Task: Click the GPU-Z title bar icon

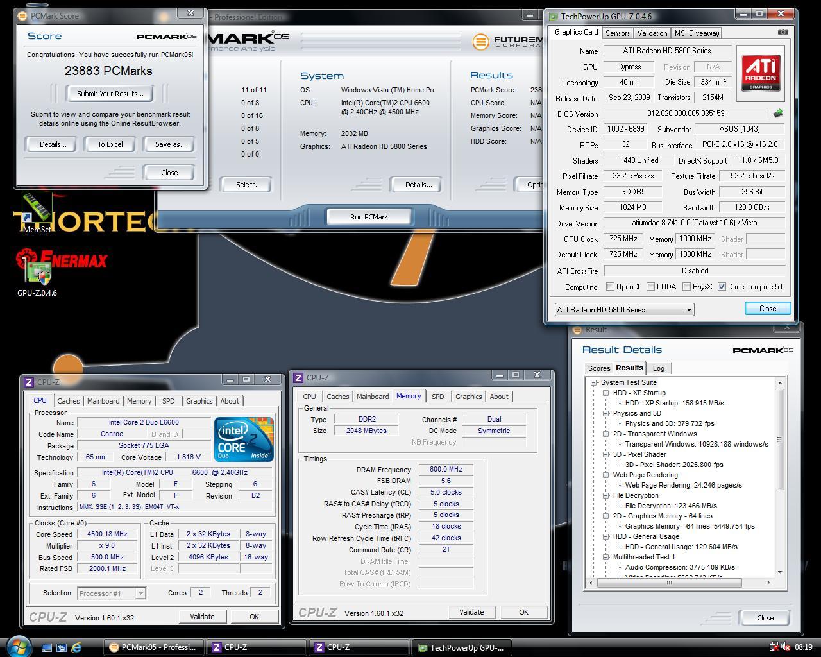Action: pos(553,17)
